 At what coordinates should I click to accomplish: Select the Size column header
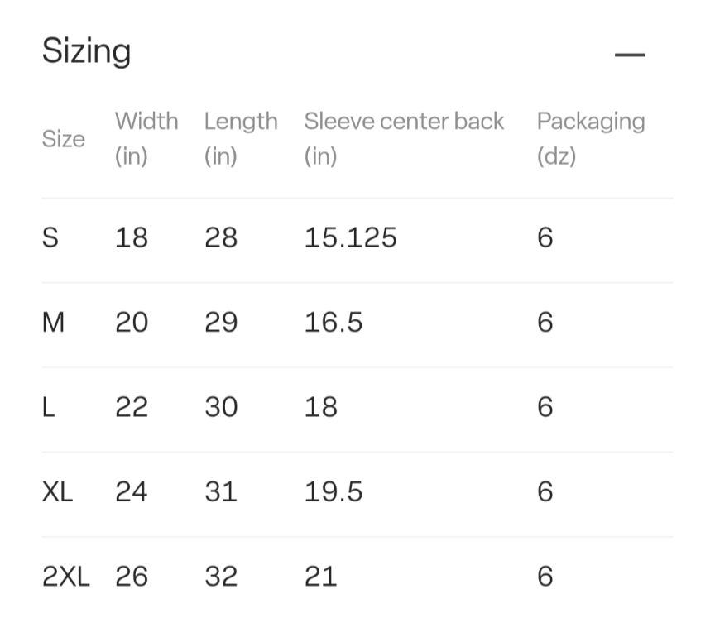coord(64,138)
